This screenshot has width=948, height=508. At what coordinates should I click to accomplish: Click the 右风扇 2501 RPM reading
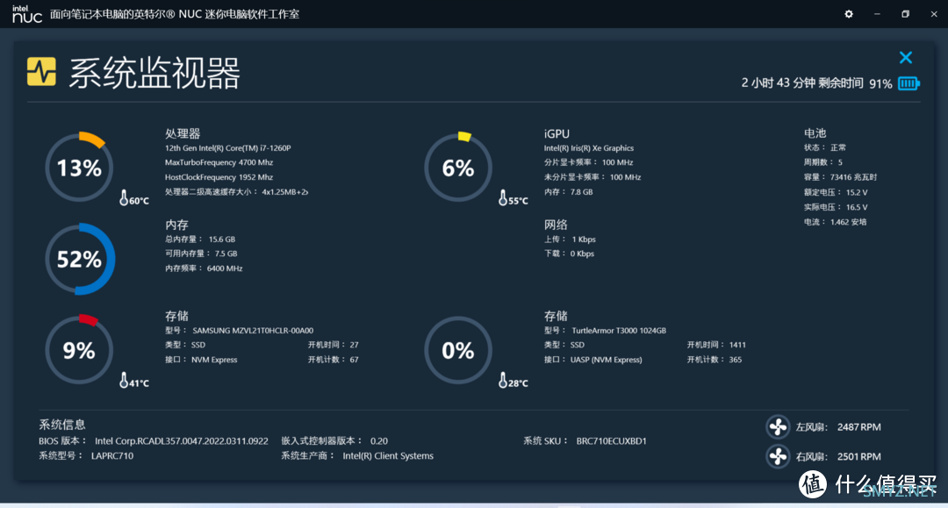pyautogui.click(x=838, y=456)
